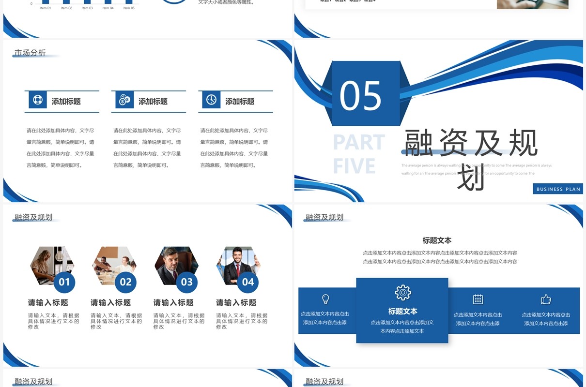Screen dimensions: 586x387
Task: Select the paragraph under the coins 添加标题
Action: [x=147, y=148]
